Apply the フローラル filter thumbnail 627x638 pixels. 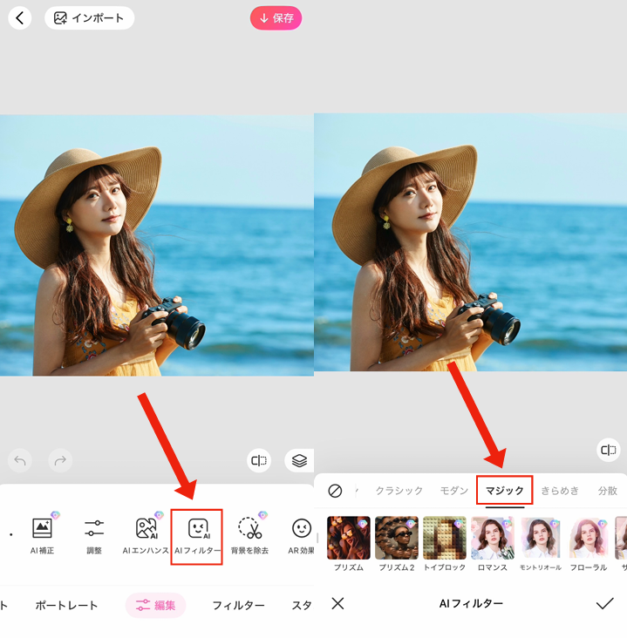[x=589, y=538]
